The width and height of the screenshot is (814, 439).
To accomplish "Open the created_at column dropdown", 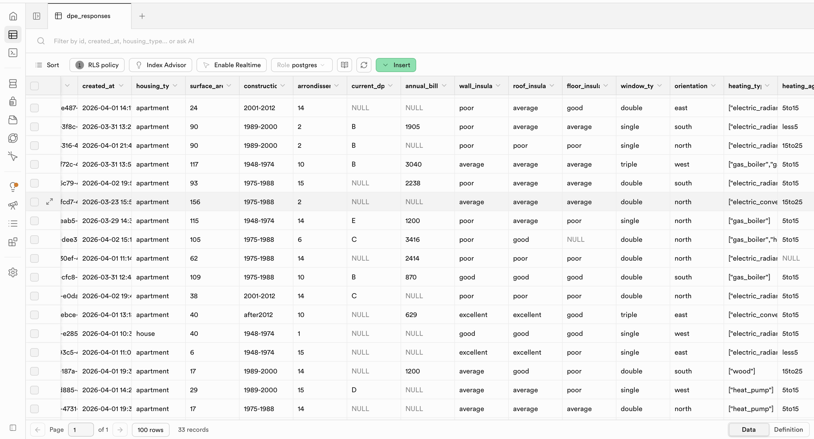I will [122, 86].
